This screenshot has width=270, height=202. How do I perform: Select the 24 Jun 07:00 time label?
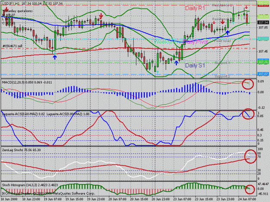pos(247,199)
